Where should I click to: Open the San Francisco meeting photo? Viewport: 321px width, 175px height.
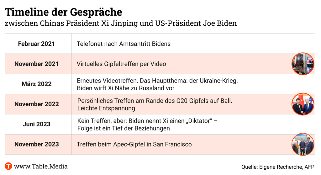[x=303, y=144]
